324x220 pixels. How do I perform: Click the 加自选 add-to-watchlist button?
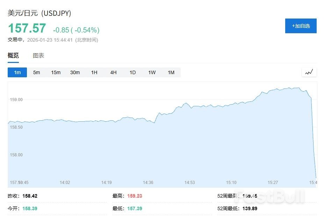(x=301, y=26)
